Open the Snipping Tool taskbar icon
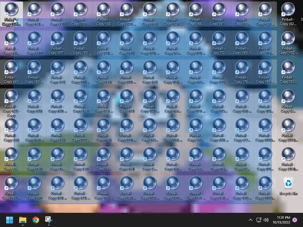This screenshot has height=227, width=303. coord(49,220)
